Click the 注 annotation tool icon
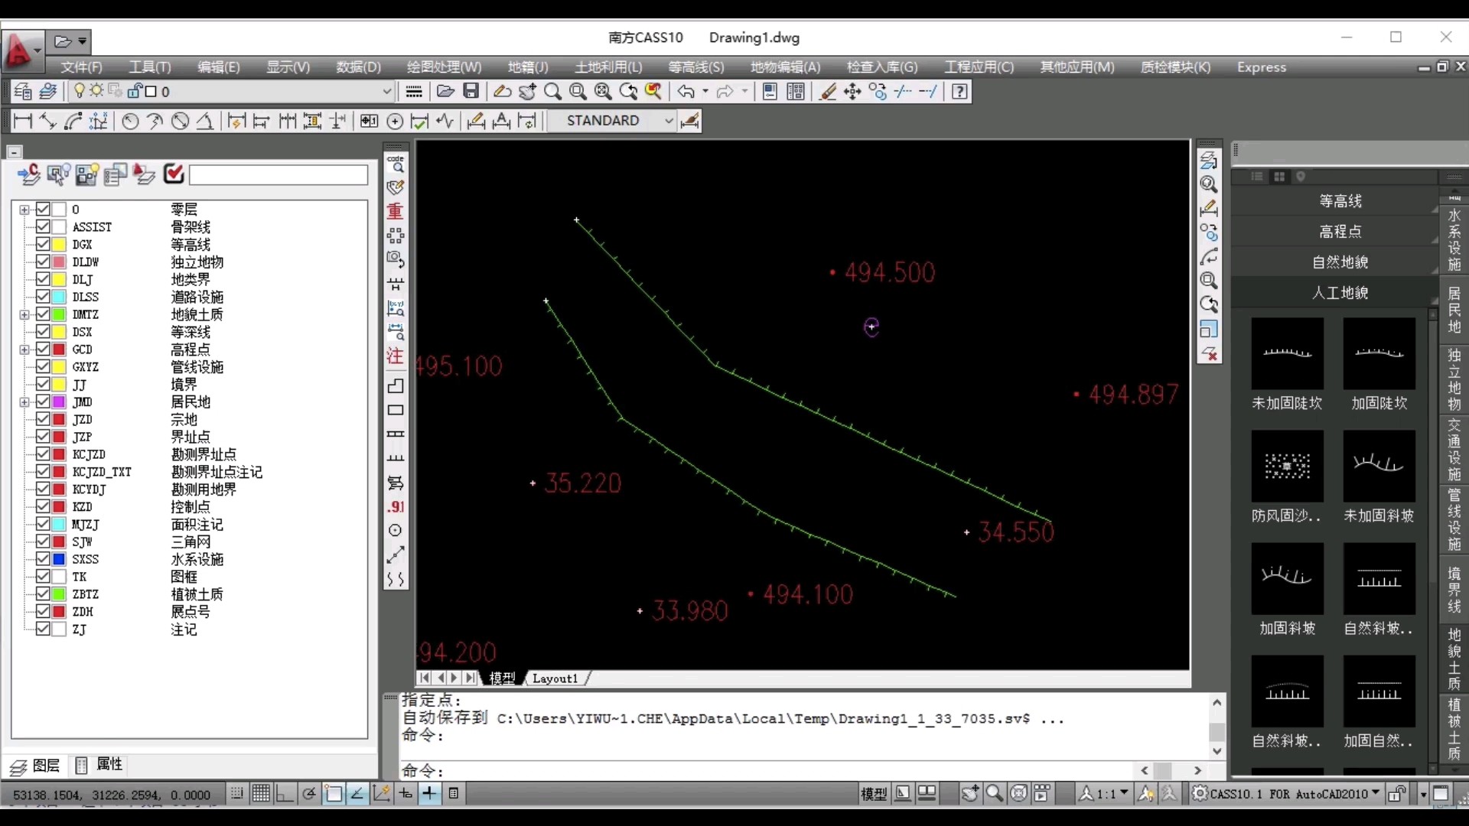Image resolution: width=1469 pixels, height=826 pixels. (396, 356)
